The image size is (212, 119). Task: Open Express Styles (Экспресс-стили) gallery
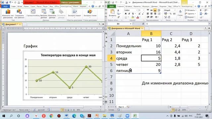click(x=90, y=13)
